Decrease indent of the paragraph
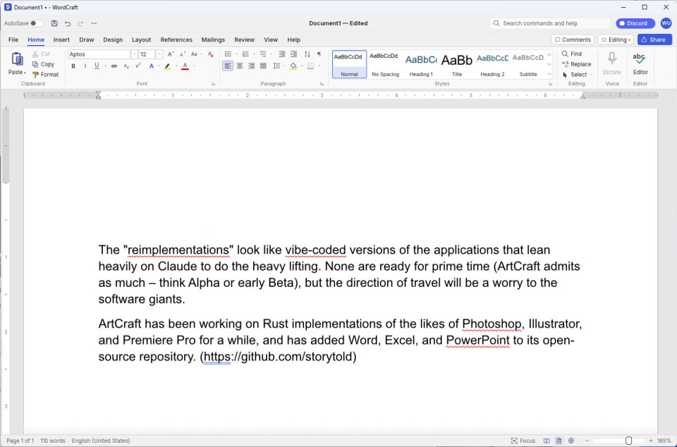The width and height of the screenshot is (677, 447). 282,54
